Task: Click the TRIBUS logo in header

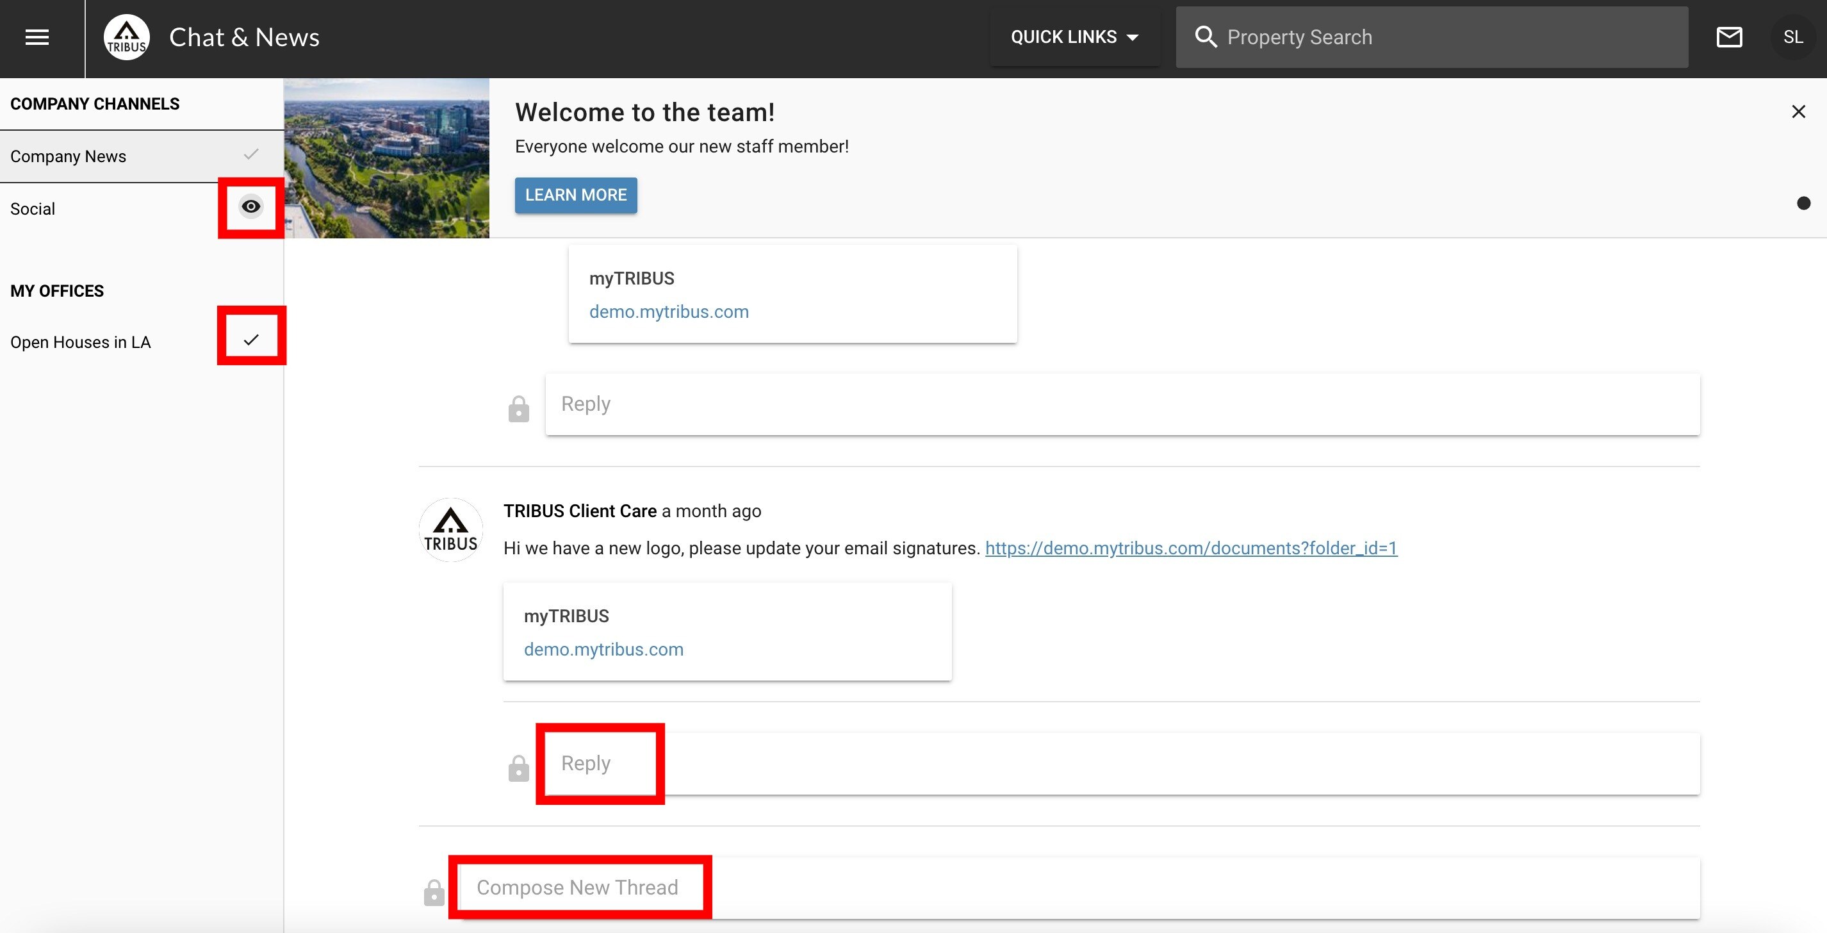Action: click(126, 37)
